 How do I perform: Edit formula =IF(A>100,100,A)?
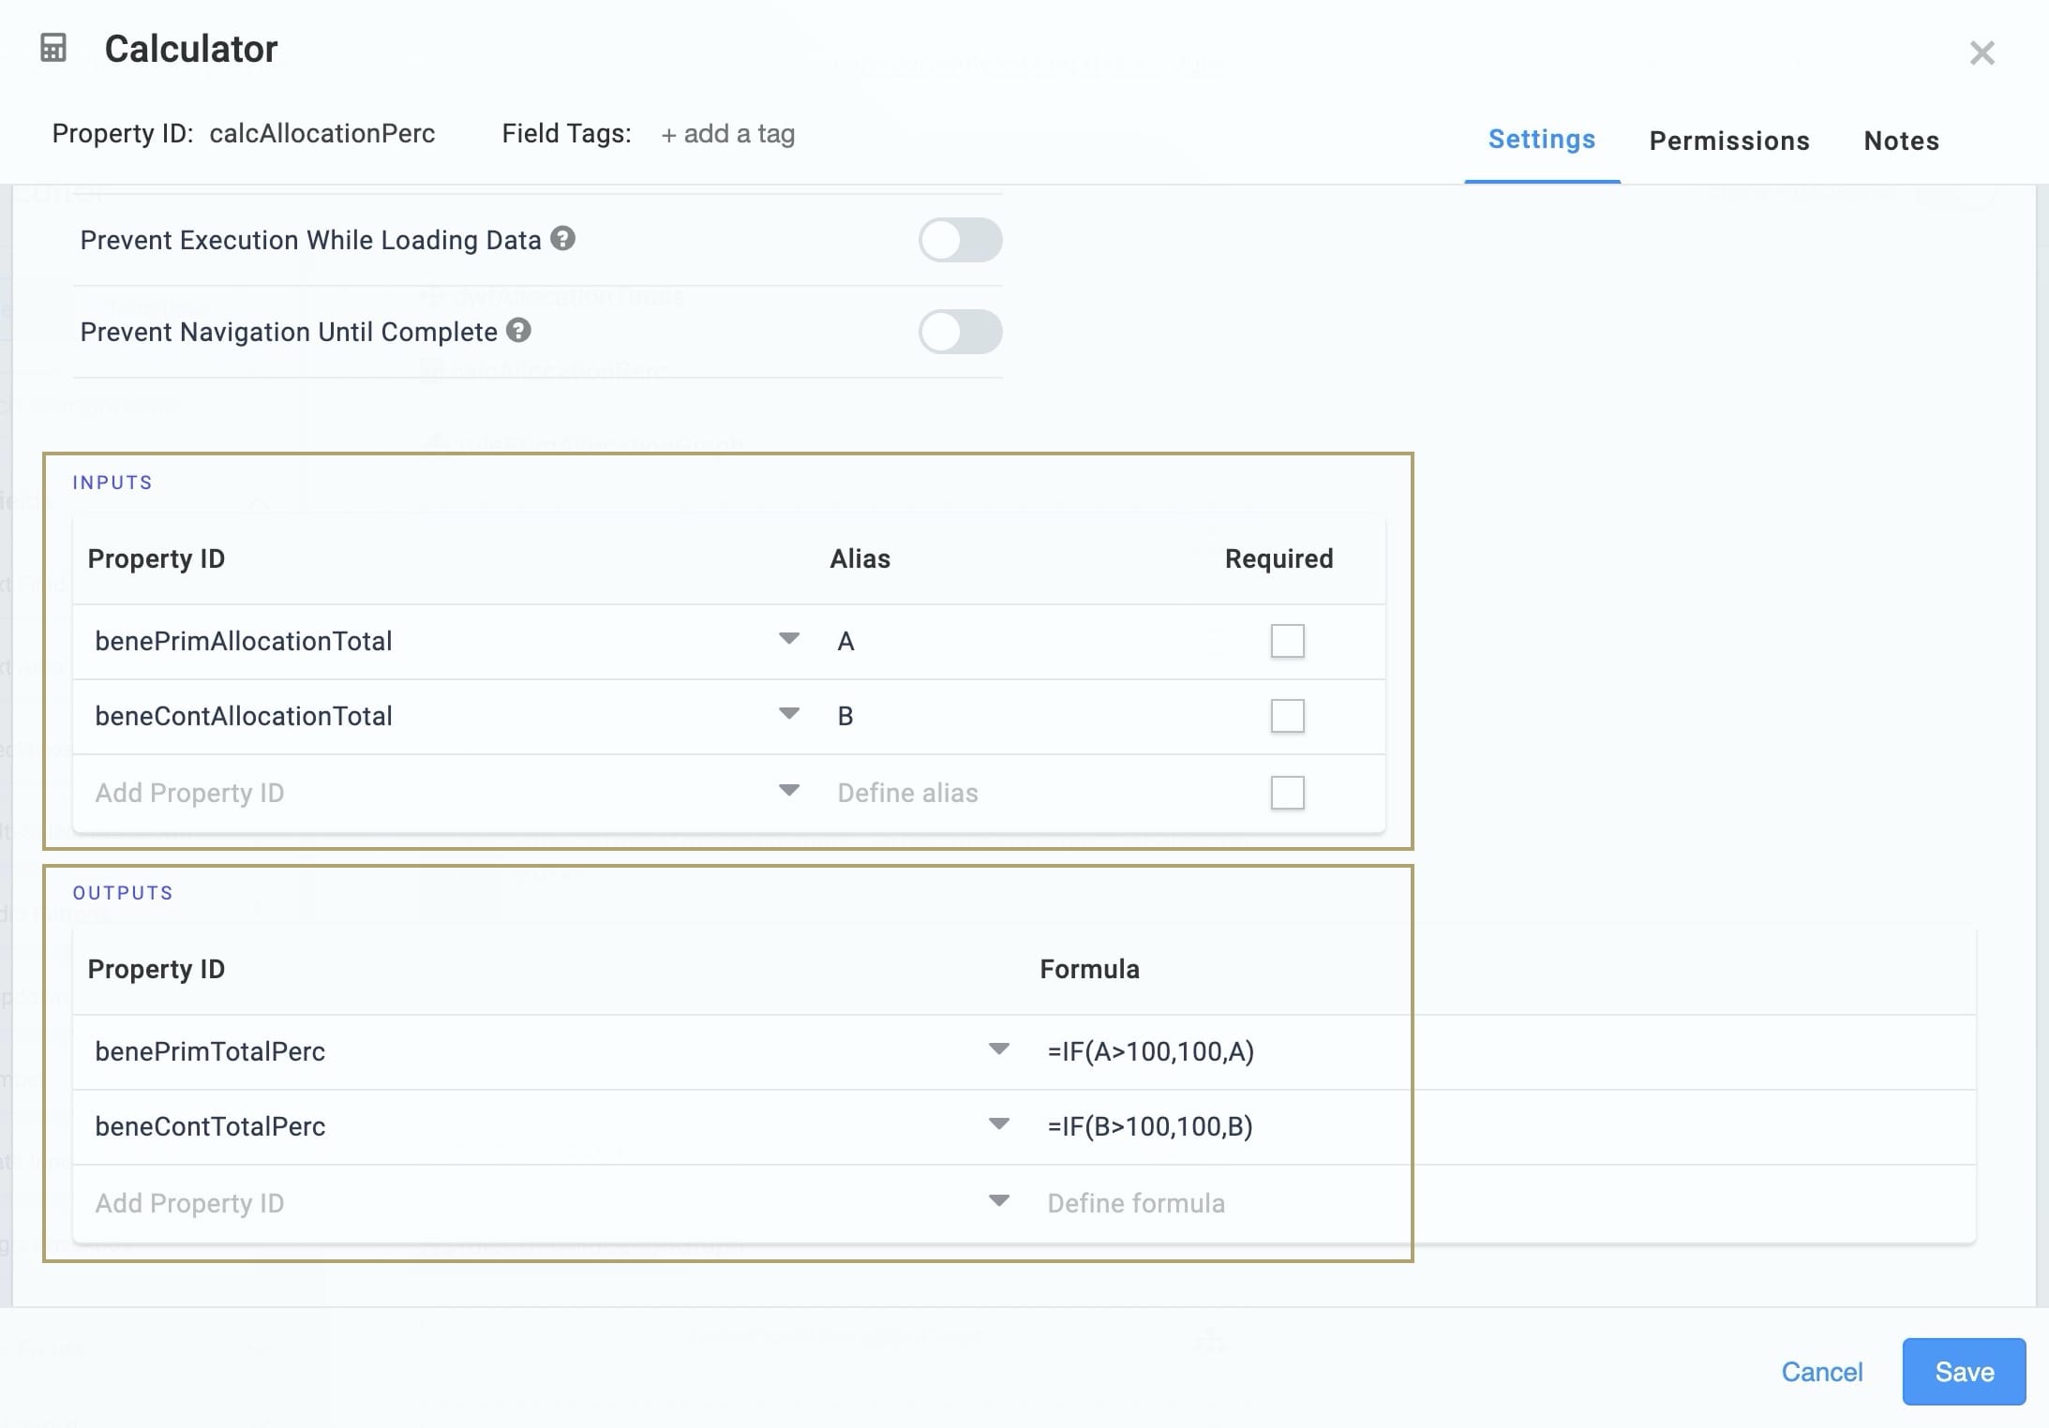(x=1151, y=1051)
